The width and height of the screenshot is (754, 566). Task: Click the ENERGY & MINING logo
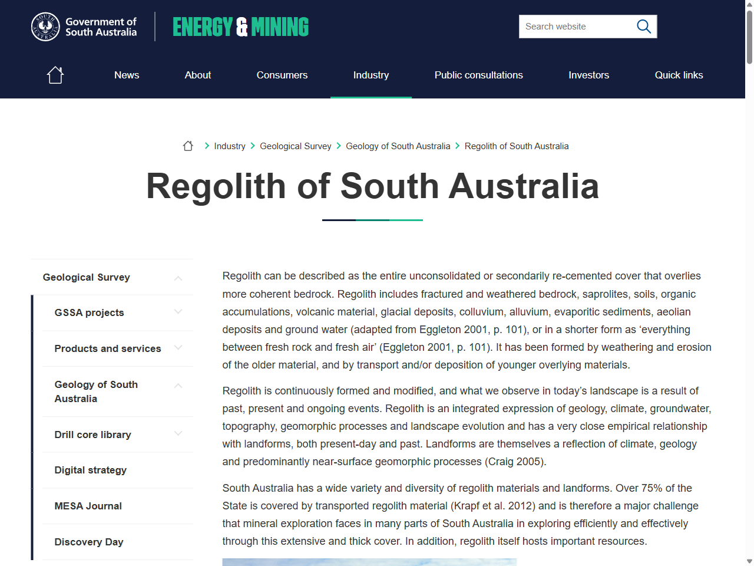[240, 26]
